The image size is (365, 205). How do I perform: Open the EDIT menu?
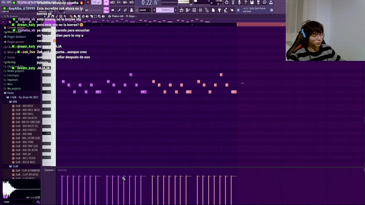9,2
